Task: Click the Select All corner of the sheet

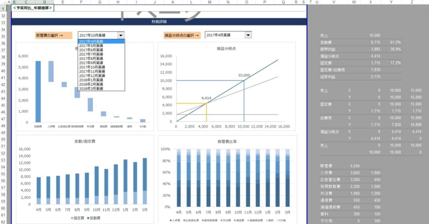Action: [x=3, y=2]
